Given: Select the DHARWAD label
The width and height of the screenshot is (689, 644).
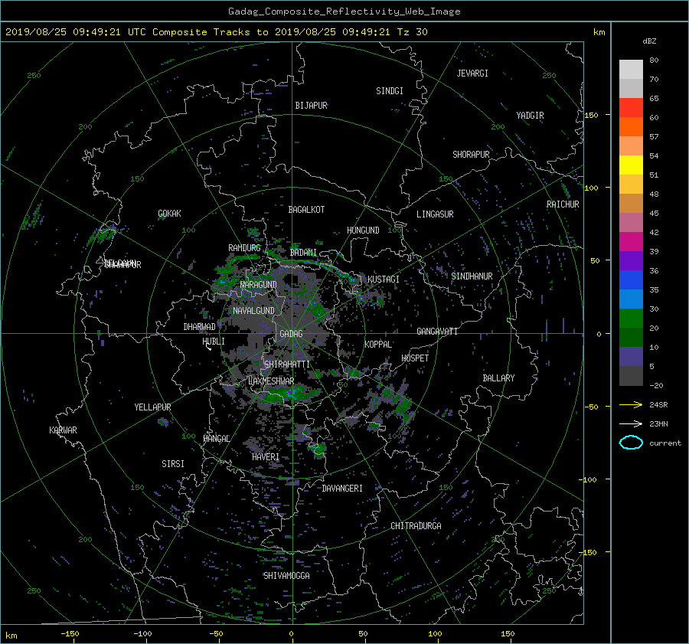Looking at the screenshot, I should [x=199, y=327].
